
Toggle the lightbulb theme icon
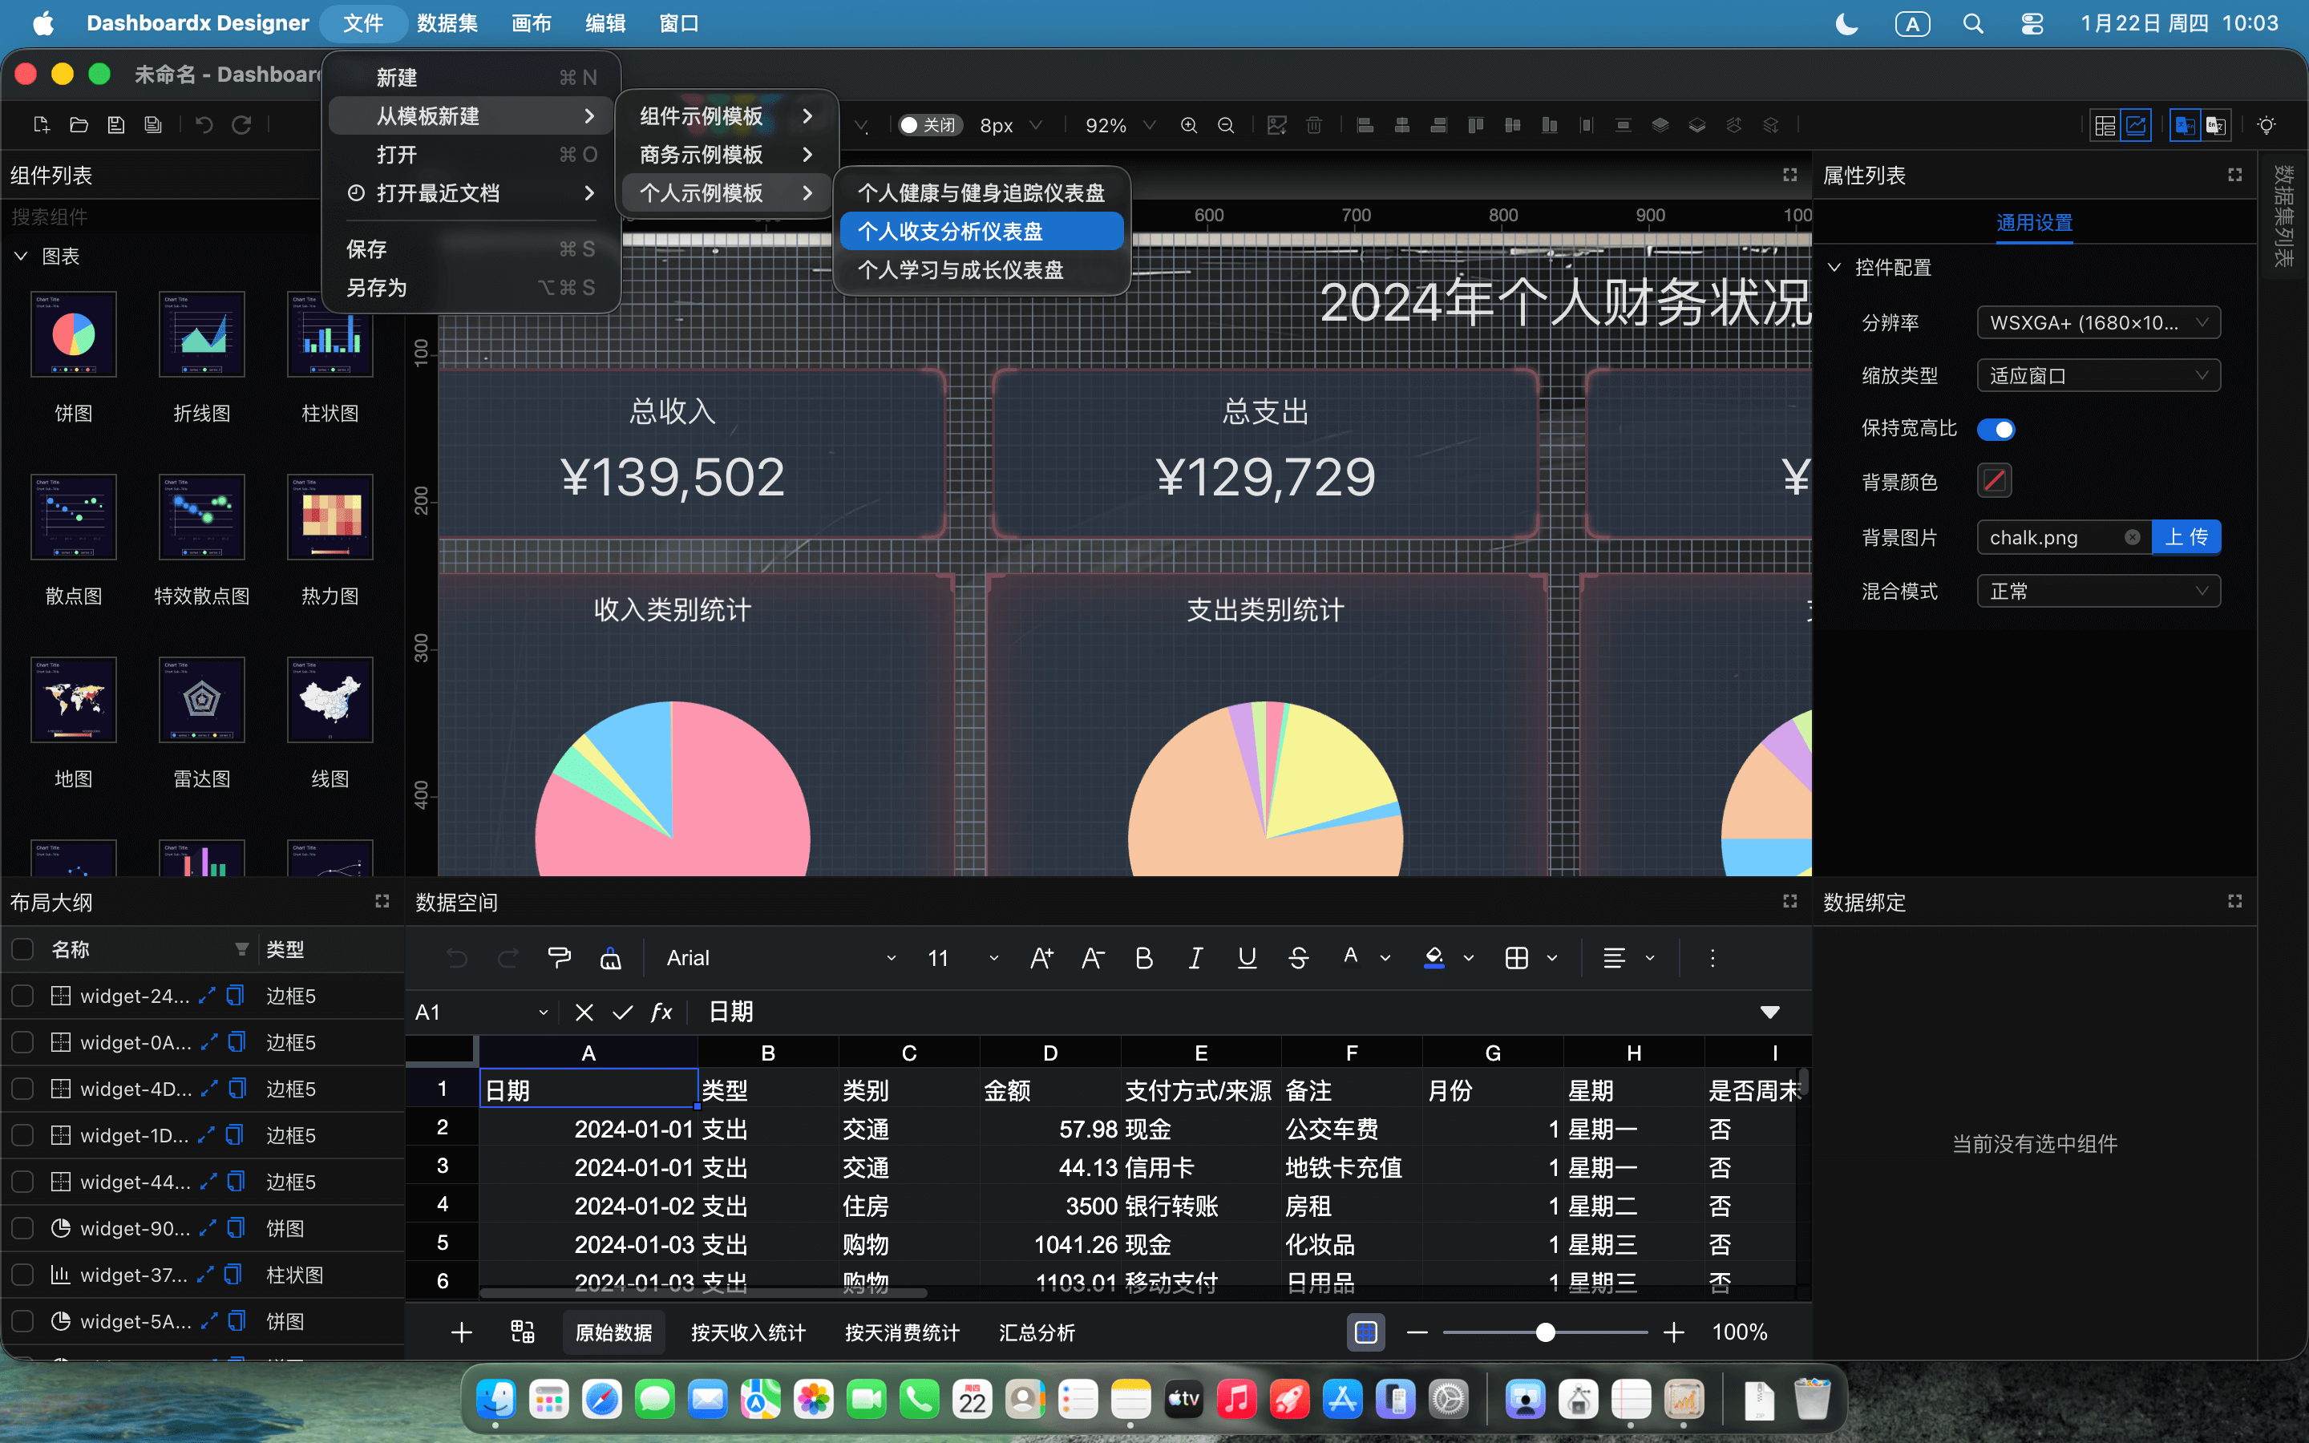tap(2266, 125)
